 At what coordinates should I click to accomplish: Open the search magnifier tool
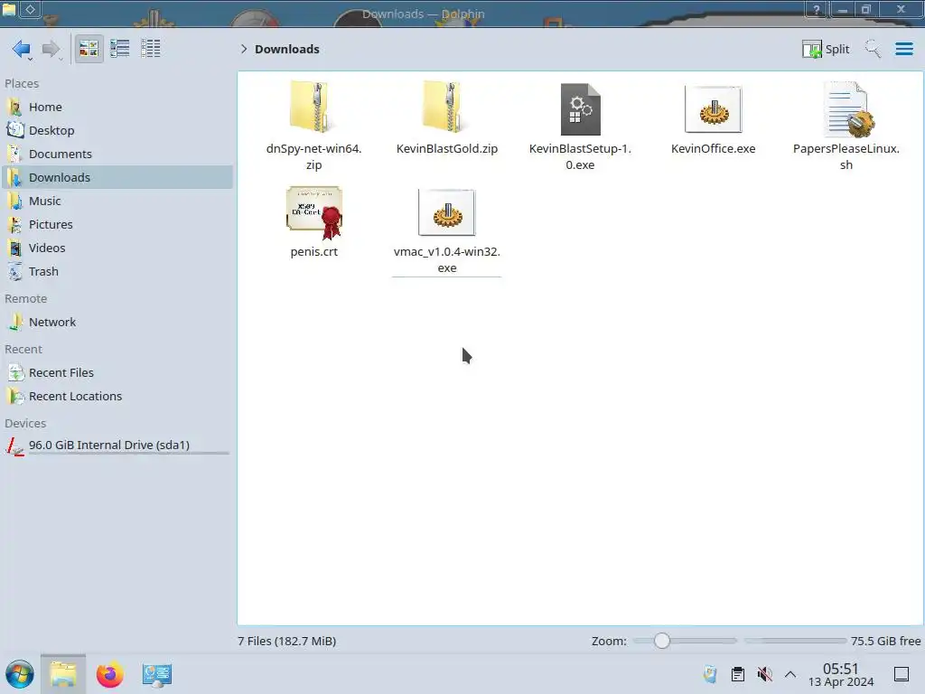coord(873,49)
